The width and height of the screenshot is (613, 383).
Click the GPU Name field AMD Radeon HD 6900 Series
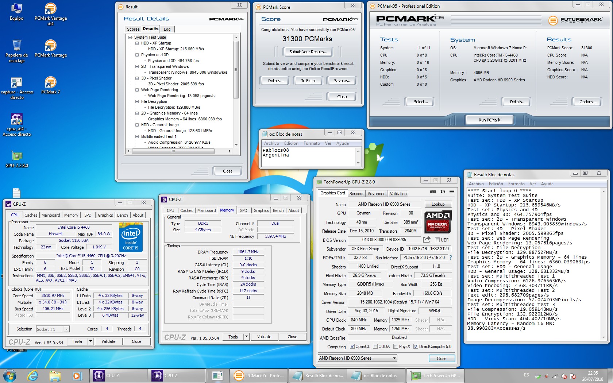pyautogui.click(x=384, y=204)
